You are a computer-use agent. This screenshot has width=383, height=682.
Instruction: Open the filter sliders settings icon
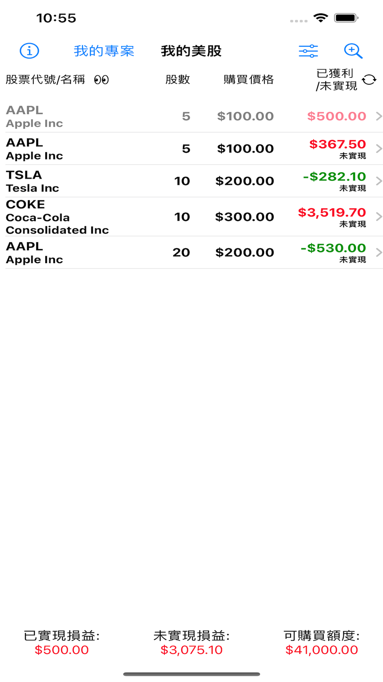click(x=308, y=51)
